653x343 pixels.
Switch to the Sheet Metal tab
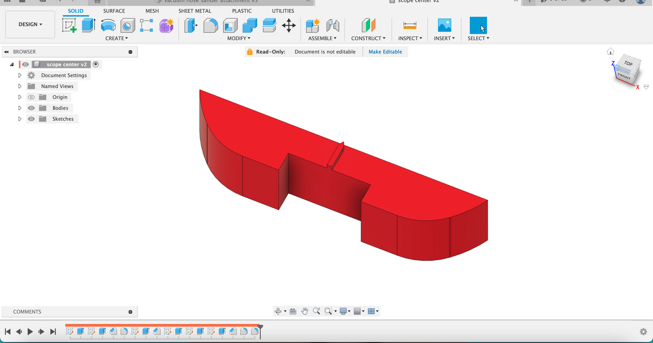(x=195, y=10)
